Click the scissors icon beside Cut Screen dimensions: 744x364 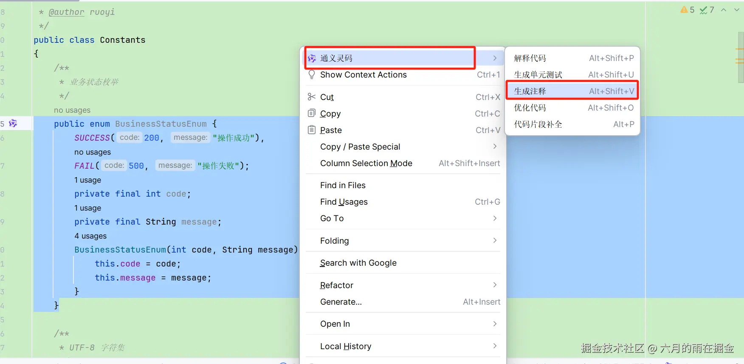click(x=312, y=97)
